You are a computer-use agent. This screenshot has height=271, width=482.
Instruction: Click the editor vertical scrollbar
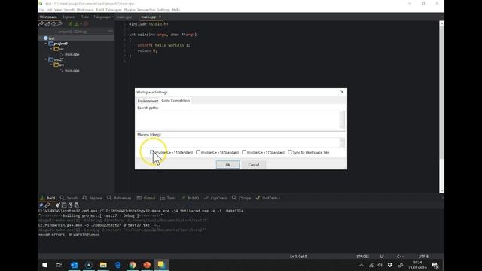[442, 107]
